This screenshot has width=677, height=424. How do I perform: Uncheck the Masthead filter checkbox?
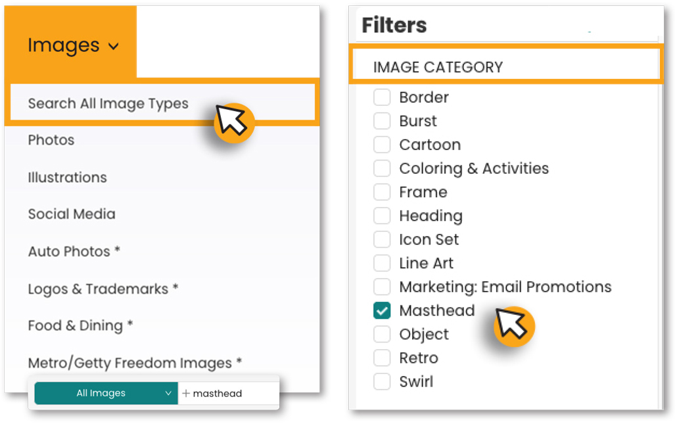(382, 310)
